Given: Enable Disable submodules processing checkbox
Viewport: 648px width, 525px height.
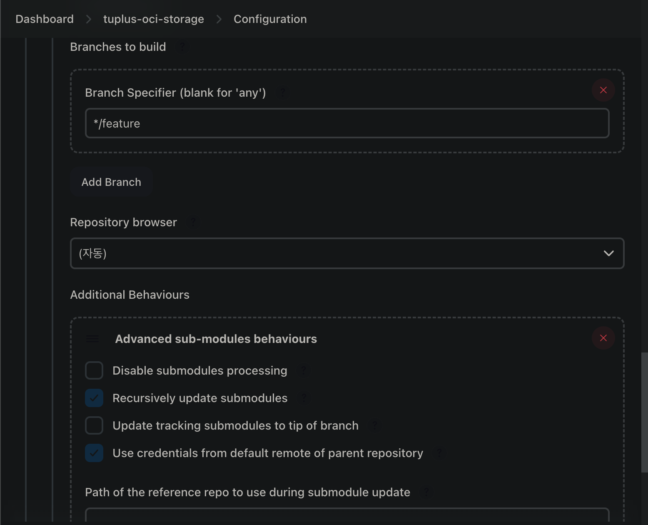Looking at the screenshot, I should pyautogui.click(x=94, y=370).
